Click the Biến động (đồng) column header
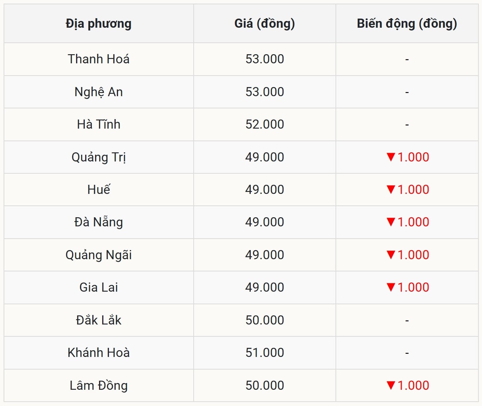This screenshot has width=482, height=406. 407,24
